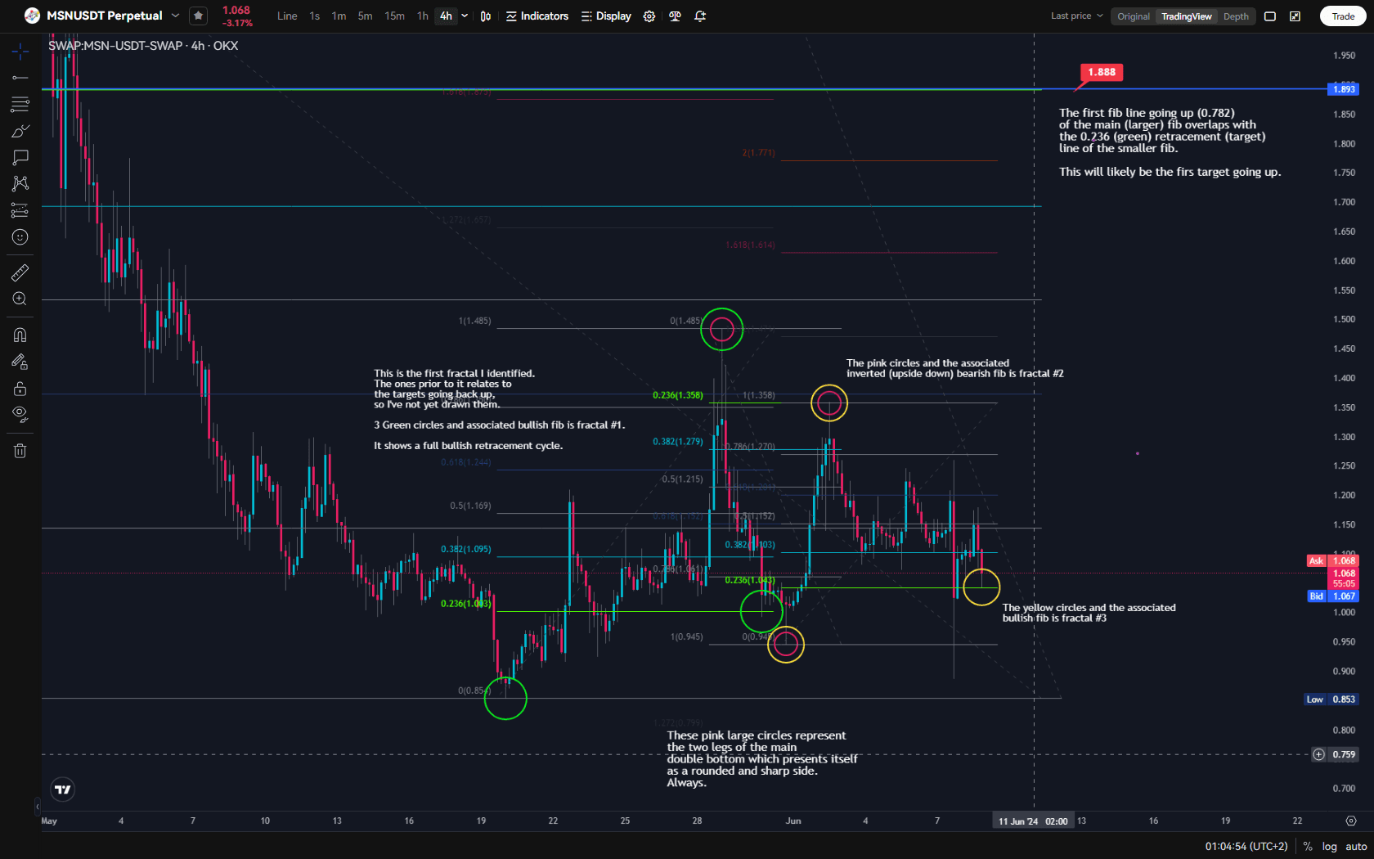Add MSNUSDT to favorites with star
The width and height of the screenshot is (1374, 859).
[x=198, y=16]
